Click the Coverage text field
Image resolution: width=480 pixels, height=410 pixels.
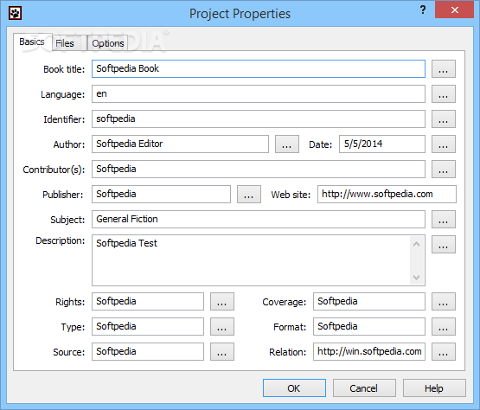point(369,301)
